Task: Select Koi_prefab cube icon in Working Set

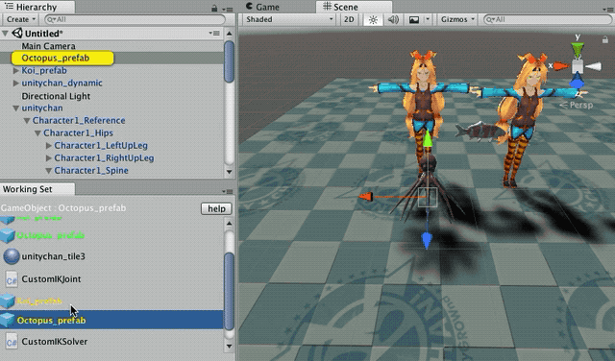Action: click(x=7, y=301)
